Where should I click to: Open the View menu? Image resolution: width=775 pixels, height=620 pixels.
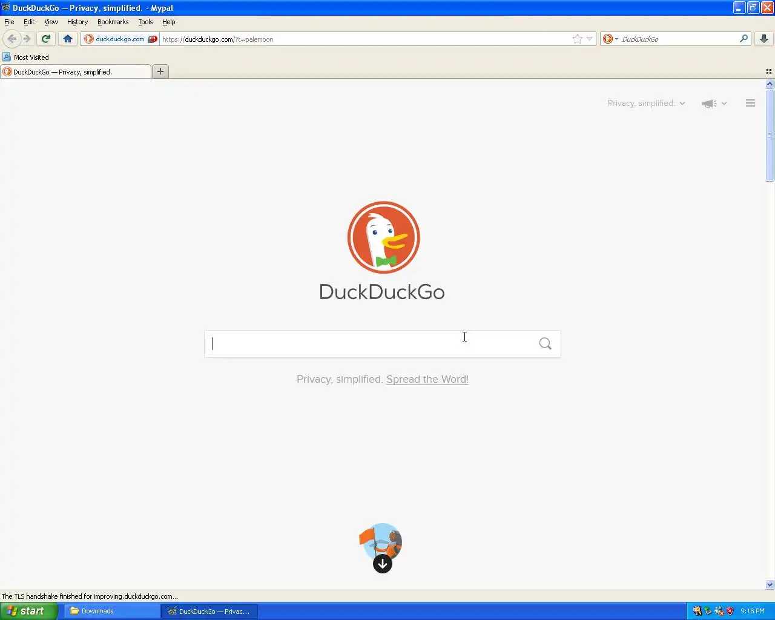[51, 22]
